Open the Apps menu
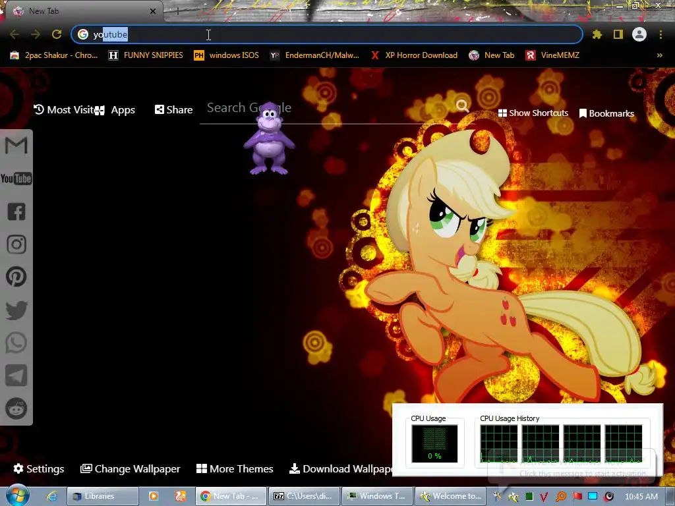 click(x=115, y=110)
